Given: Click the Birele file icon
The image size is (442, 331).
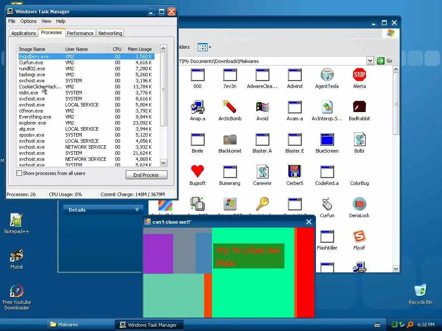Looking at the screenshot, I should click(197, 140).
